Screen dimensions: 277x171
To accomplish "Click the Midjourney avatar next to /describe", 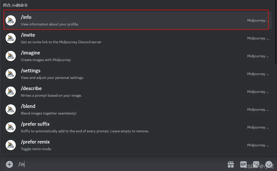I will pos(11,92).
